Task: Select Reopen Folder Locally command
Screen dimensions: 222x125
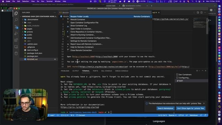Action: [x=111, y=16]
